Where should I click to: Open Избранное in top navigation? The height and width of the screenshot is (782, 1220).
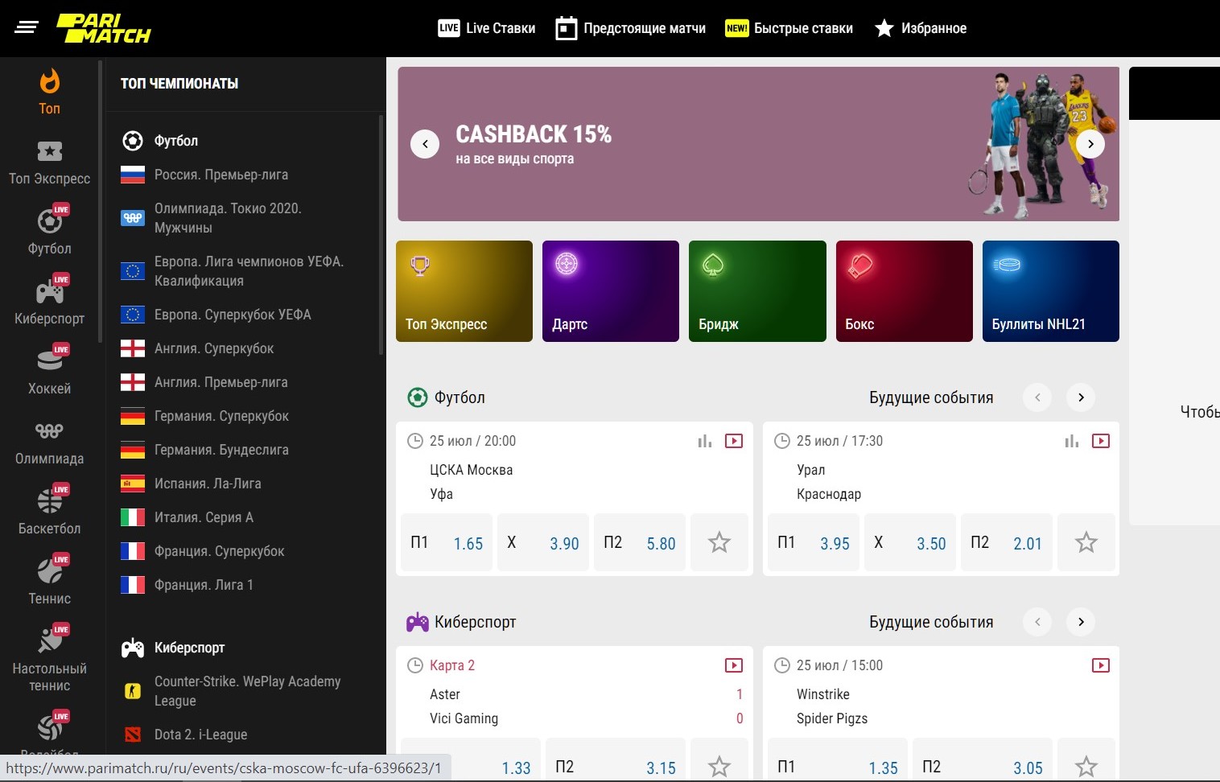coord(921,28)
